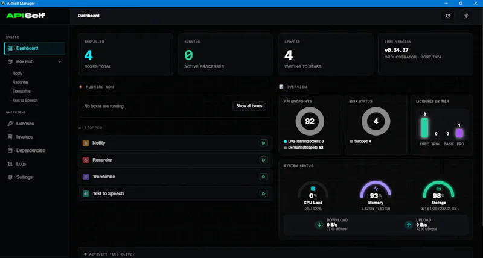Click the 7.12 GB / 7.63 GB memory text
This screenshot has height=258, width=483.
click(x=376, y=209)
